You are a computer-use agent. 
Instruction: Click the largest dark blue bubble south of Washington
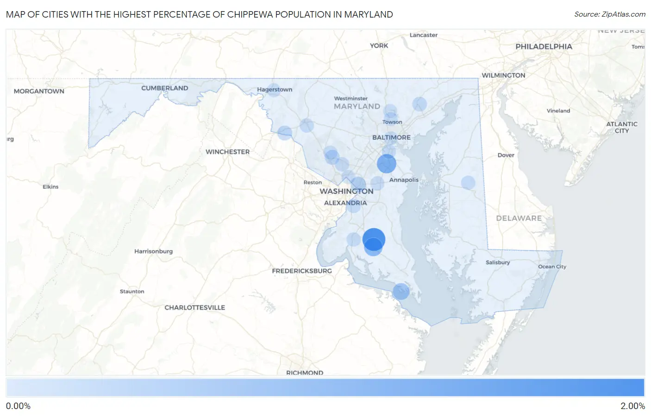[x=374, y=240]
